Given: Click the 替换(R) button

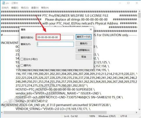Looking at the screenshot, I should [84, 44].
